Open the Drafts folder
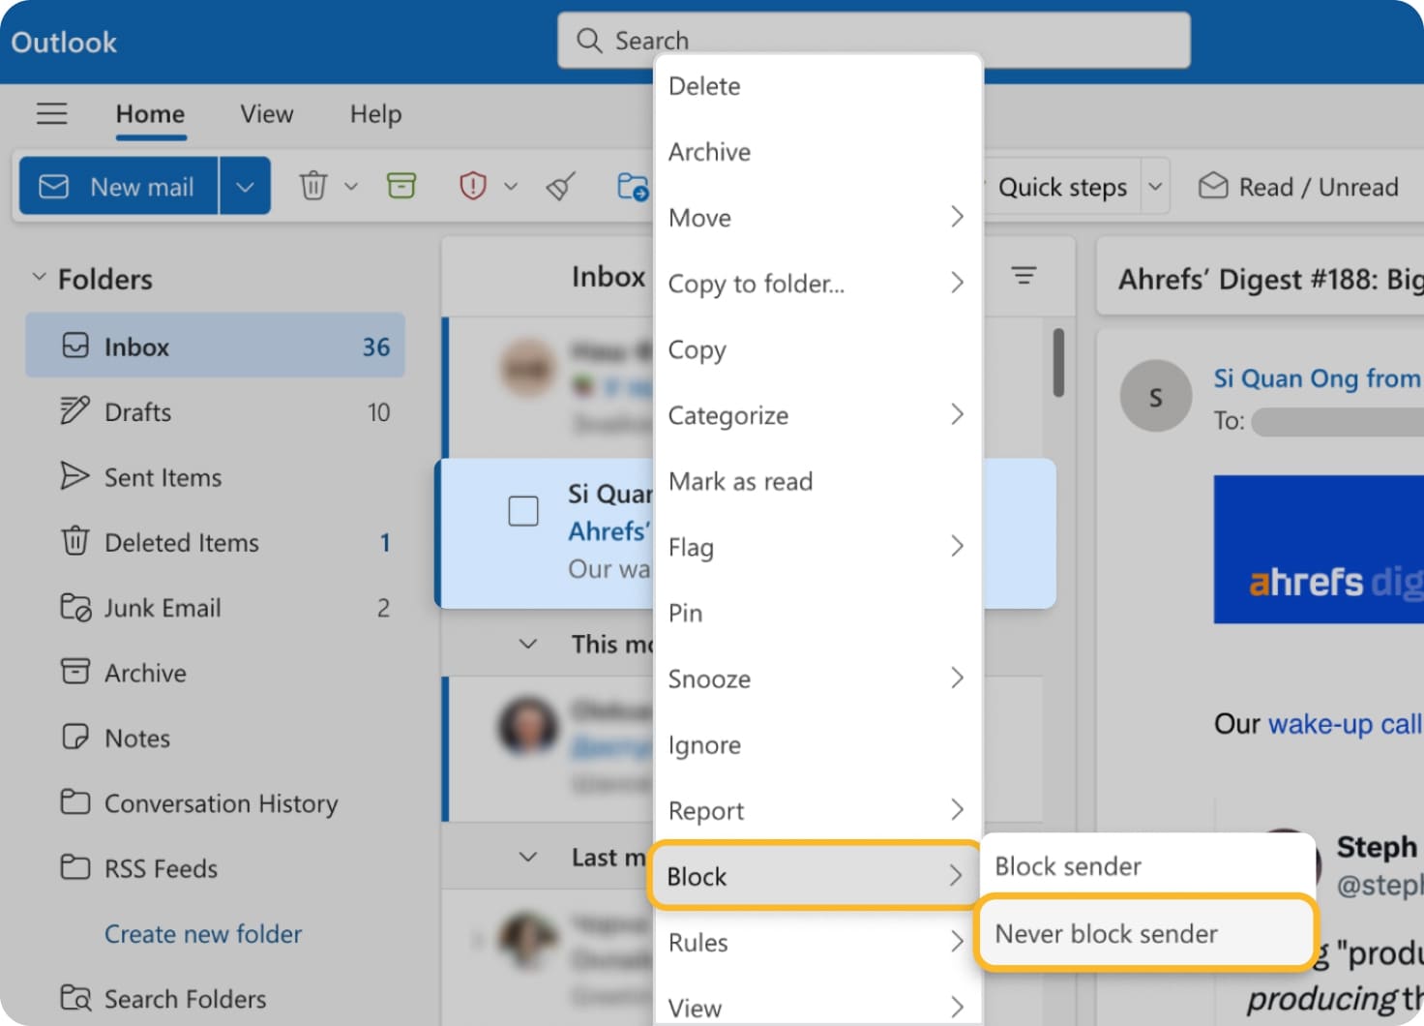This screenshot has height=1026, width=1424. (x=215, y=411)
